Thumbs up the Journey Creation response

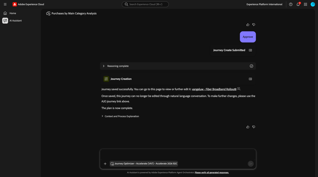tap(248, 127)
